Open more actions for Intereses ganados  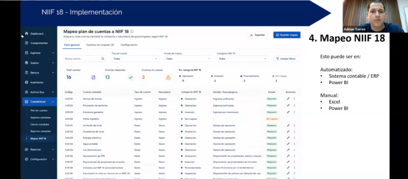tap(294, 112)
